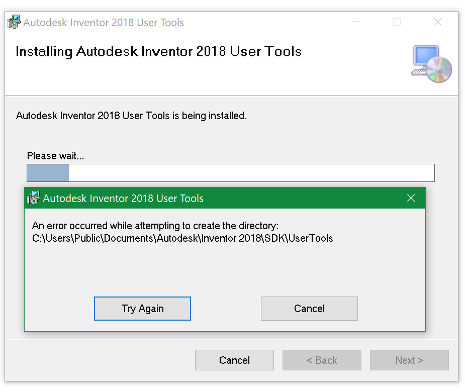Click the 'An error occurred' message line
Image resolution: width=465 pixels, height=392 pixels.
155,226
